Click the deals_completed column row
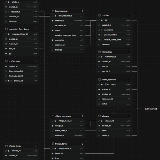Screen dimensions: 160x160 [21, 71]
